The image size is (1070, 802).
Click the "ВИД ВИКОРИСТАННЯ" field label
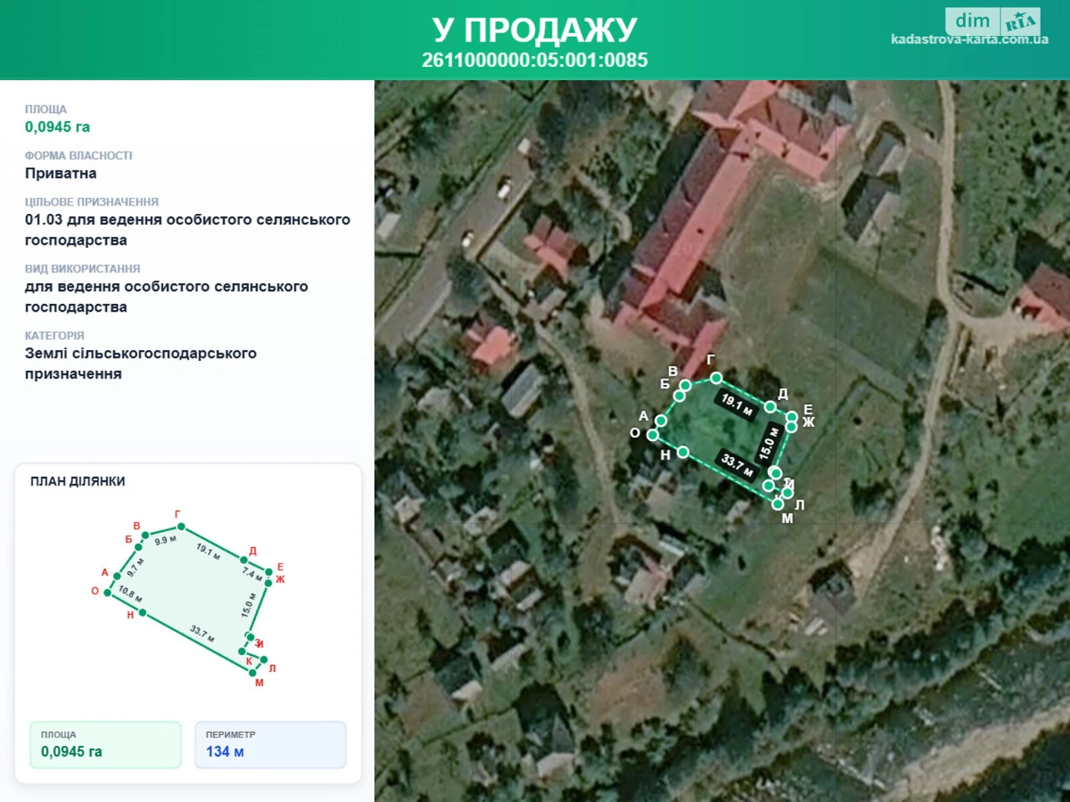tap(83, 269)
